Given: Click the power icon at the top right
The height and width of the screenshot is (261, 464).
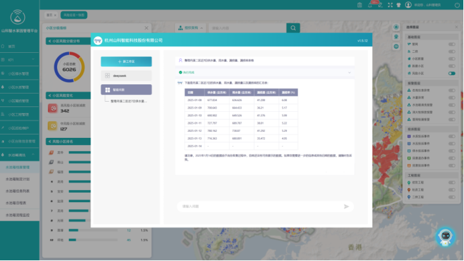Looking at the screenshot, I should (457, 5).
